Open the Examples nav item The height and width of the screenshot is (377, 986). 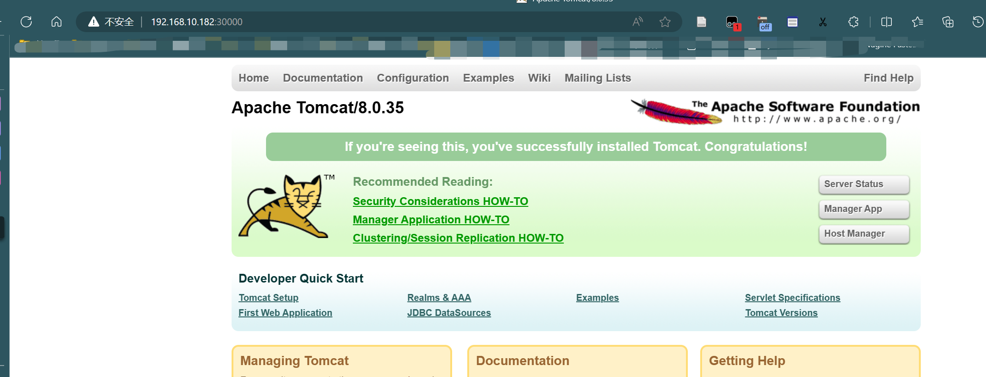[488, 78]
